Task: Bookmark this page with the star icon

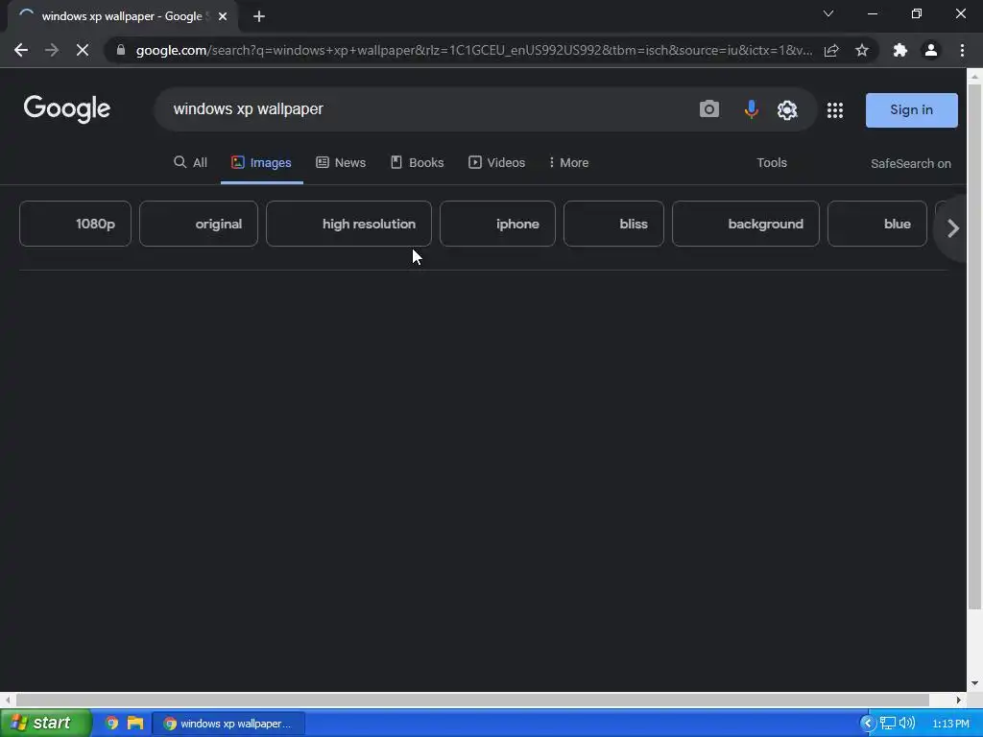Action: click(862, 50)
